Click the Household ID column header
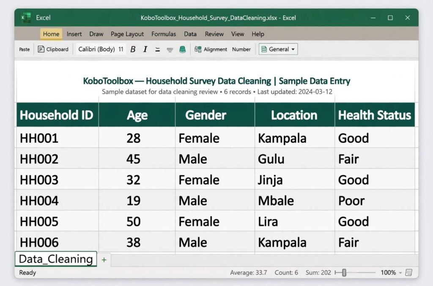433x286 pixels. [x=58, y=115]
